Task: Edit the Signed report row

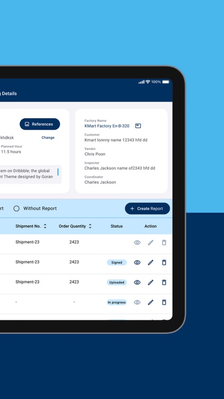Action: point(151,262)
